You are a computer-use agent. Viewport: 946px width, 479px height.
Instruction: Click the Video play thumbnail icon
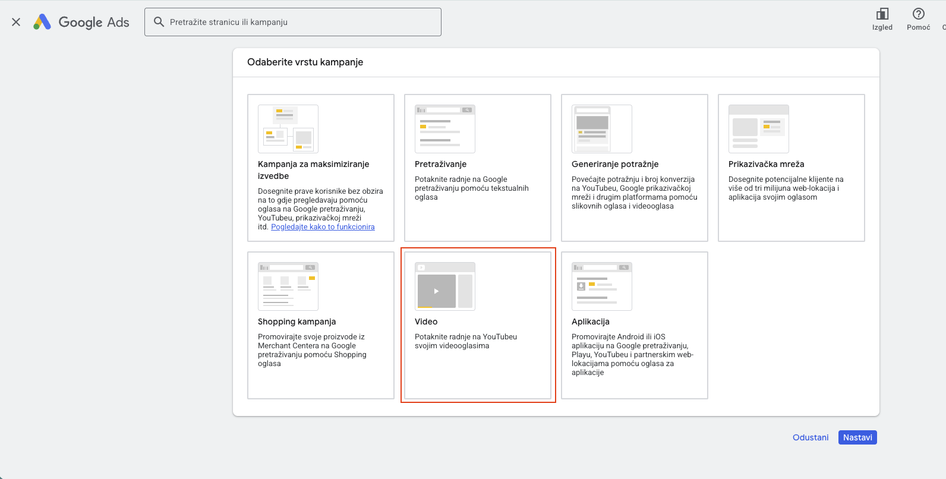coord(437,291)
